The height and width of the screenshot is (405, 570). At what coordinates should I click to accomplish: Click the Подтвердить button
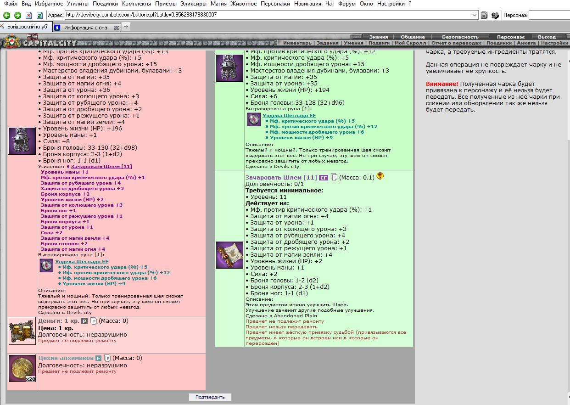(x=210, y=397)
